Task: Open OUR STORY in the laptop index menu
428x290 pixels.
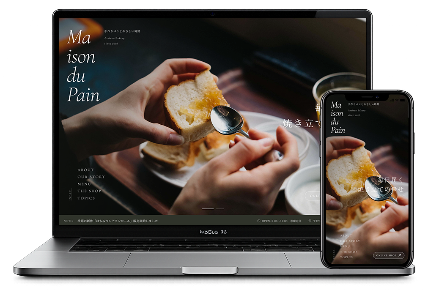Action: pyautogui.click(x=91, y=177)
